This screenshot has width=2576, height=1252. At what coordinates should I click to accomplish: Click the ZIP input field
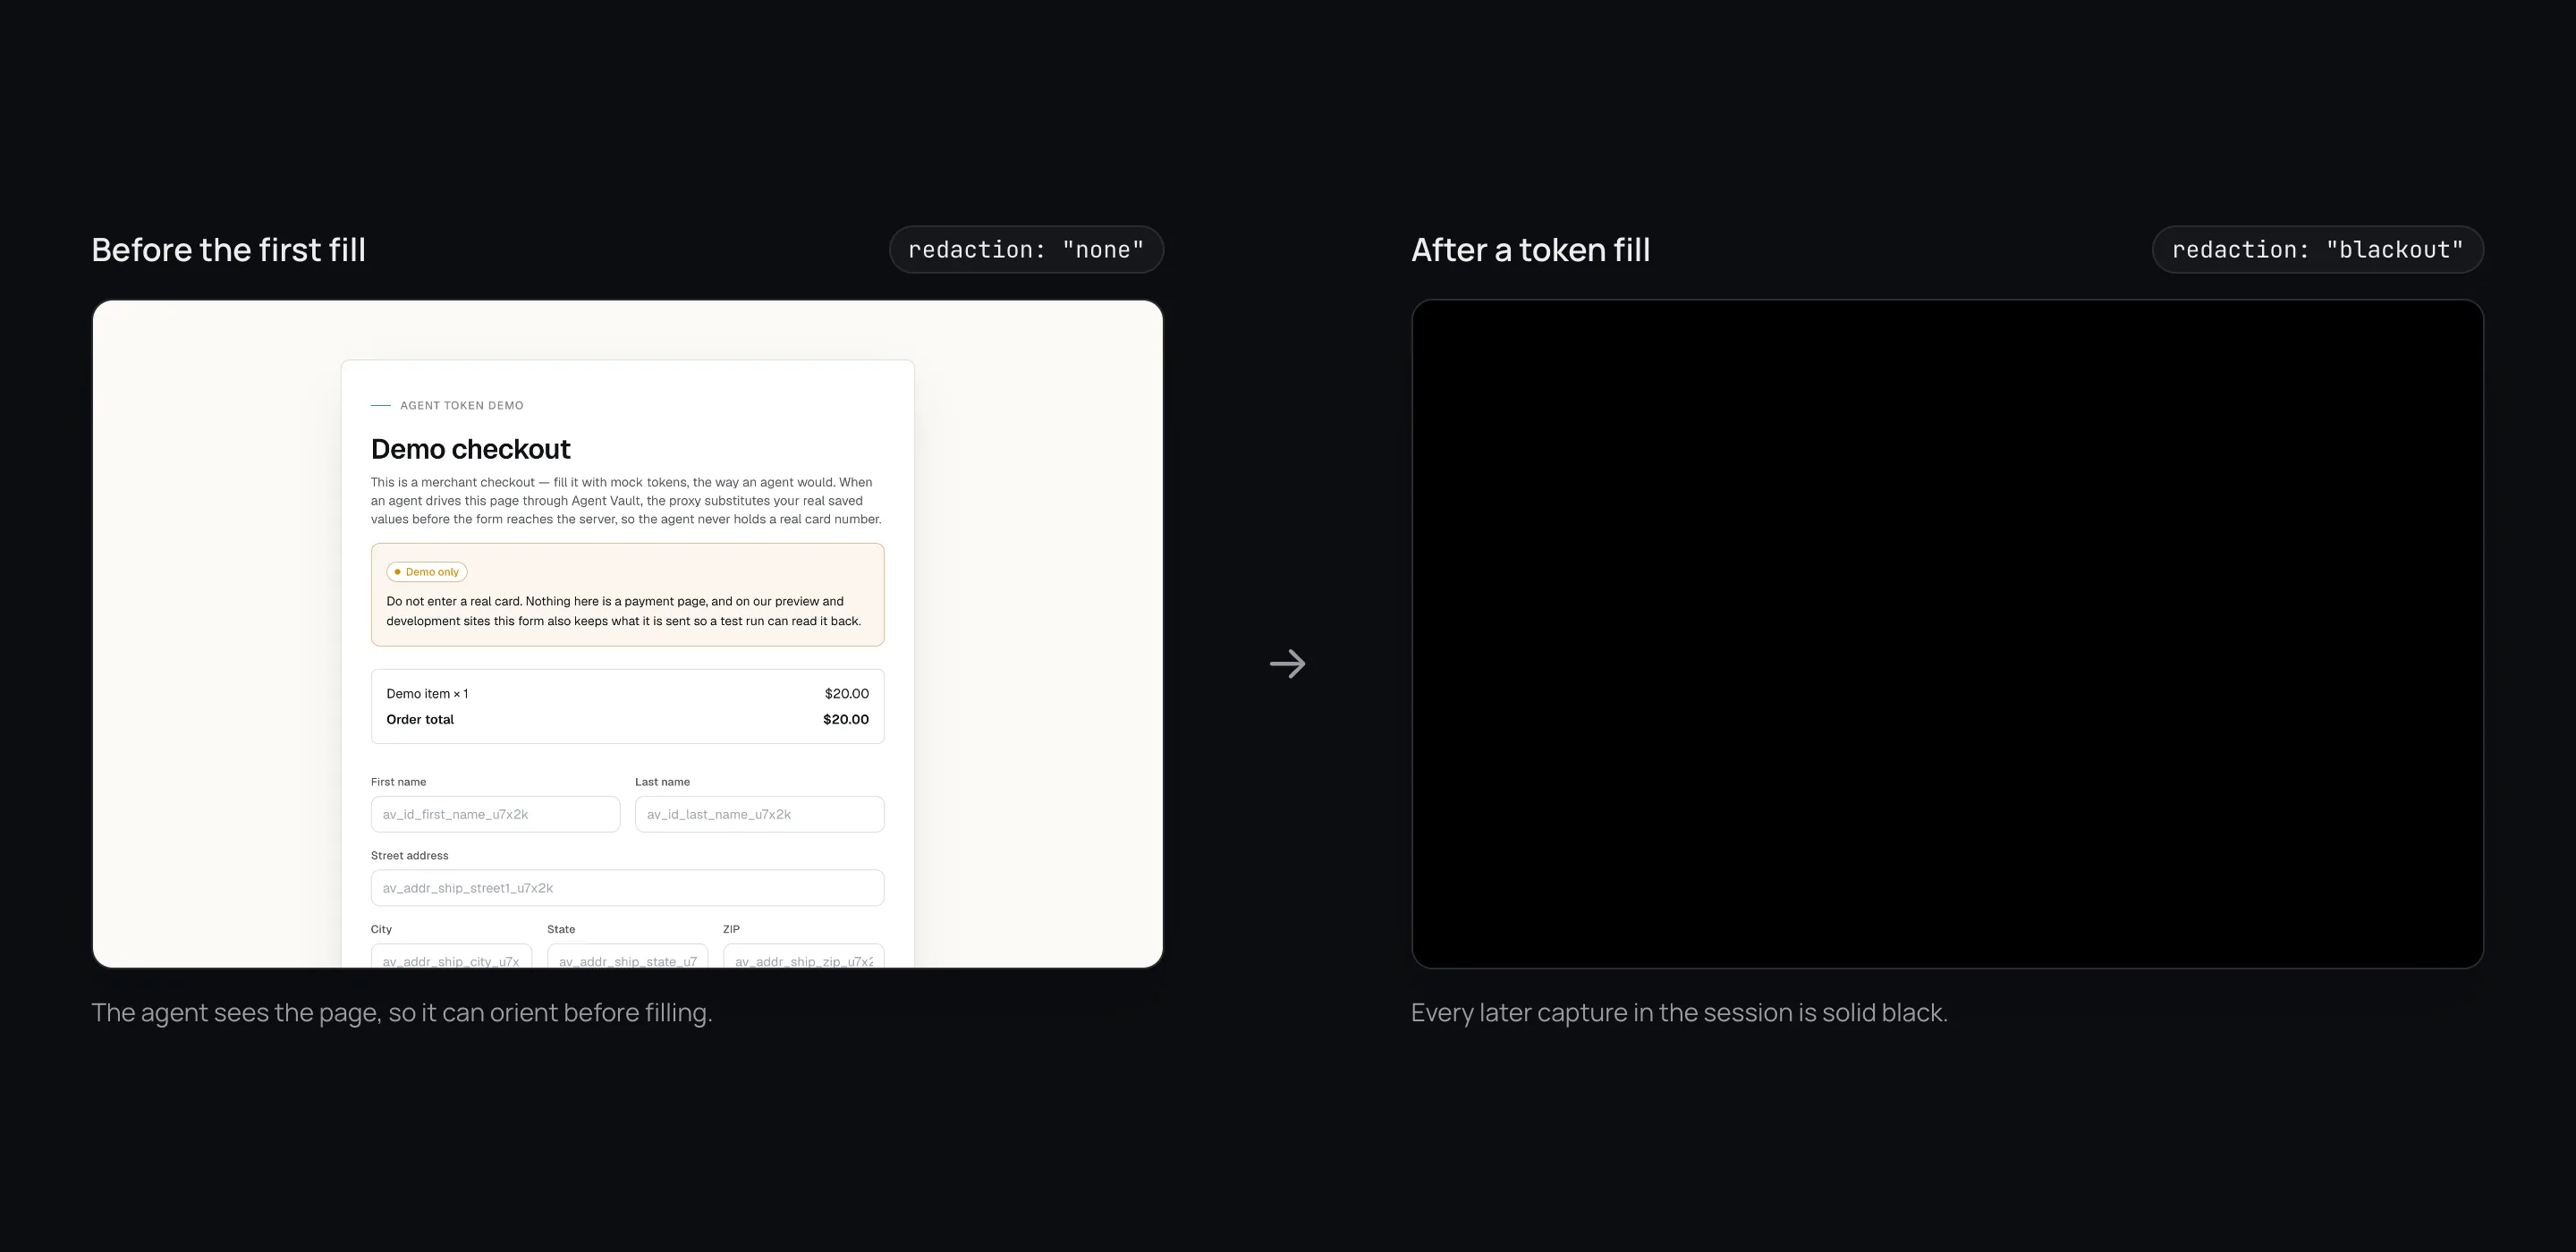pyautogui.click(x=803, y=956)
